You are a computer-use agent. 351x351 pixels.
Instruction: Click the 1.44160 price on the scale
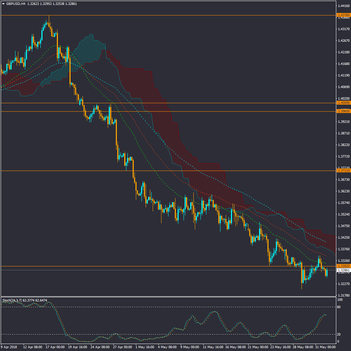pos(343,6)
